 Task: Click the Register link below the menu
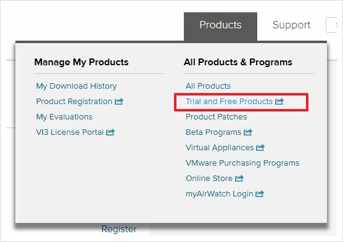[x=119, y=229]
